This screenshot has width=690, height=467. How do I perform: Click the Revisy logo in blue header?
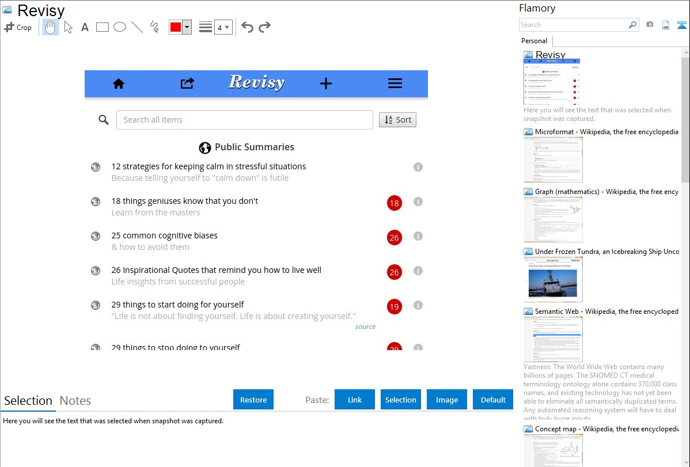(x=256, y=82)
